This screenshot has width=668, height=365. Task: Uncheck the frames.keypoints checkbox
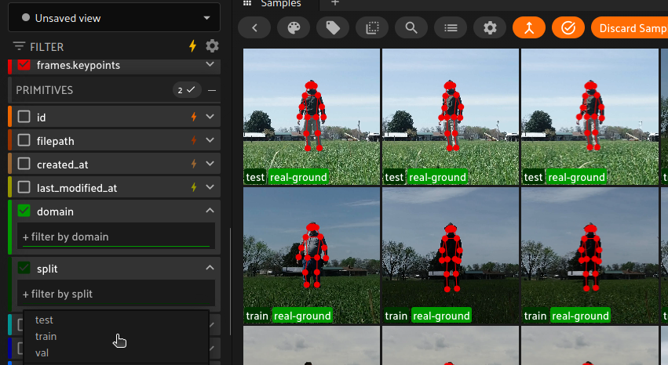click(24, 64)
